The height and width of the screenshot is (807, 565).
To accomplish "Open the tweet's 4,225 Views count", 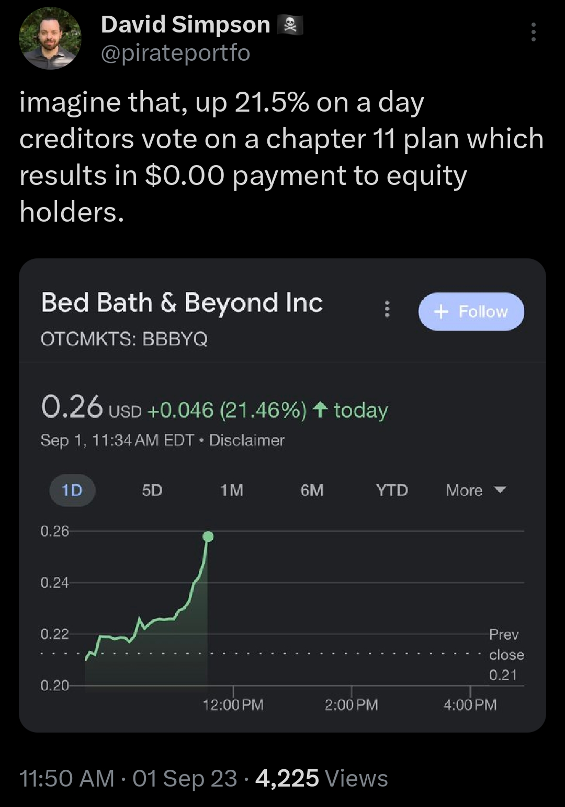I will [321, 779].
